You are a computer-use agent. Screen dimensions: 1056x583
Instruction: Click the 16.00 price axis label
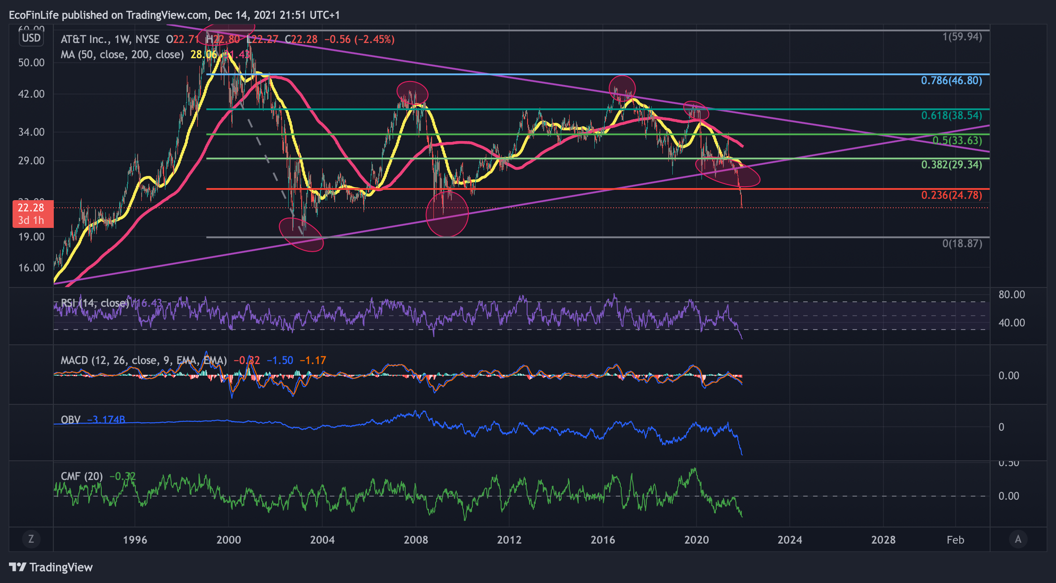click(31, 268)
